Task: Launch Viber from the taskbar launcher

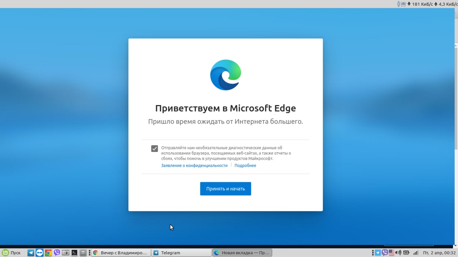Action: 57,253
